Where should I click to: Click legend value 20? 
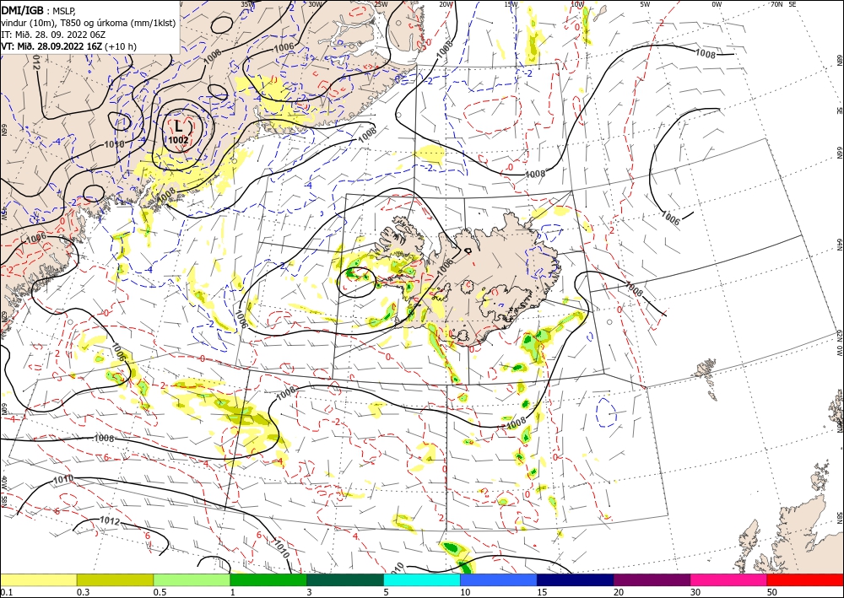(619, 592)
